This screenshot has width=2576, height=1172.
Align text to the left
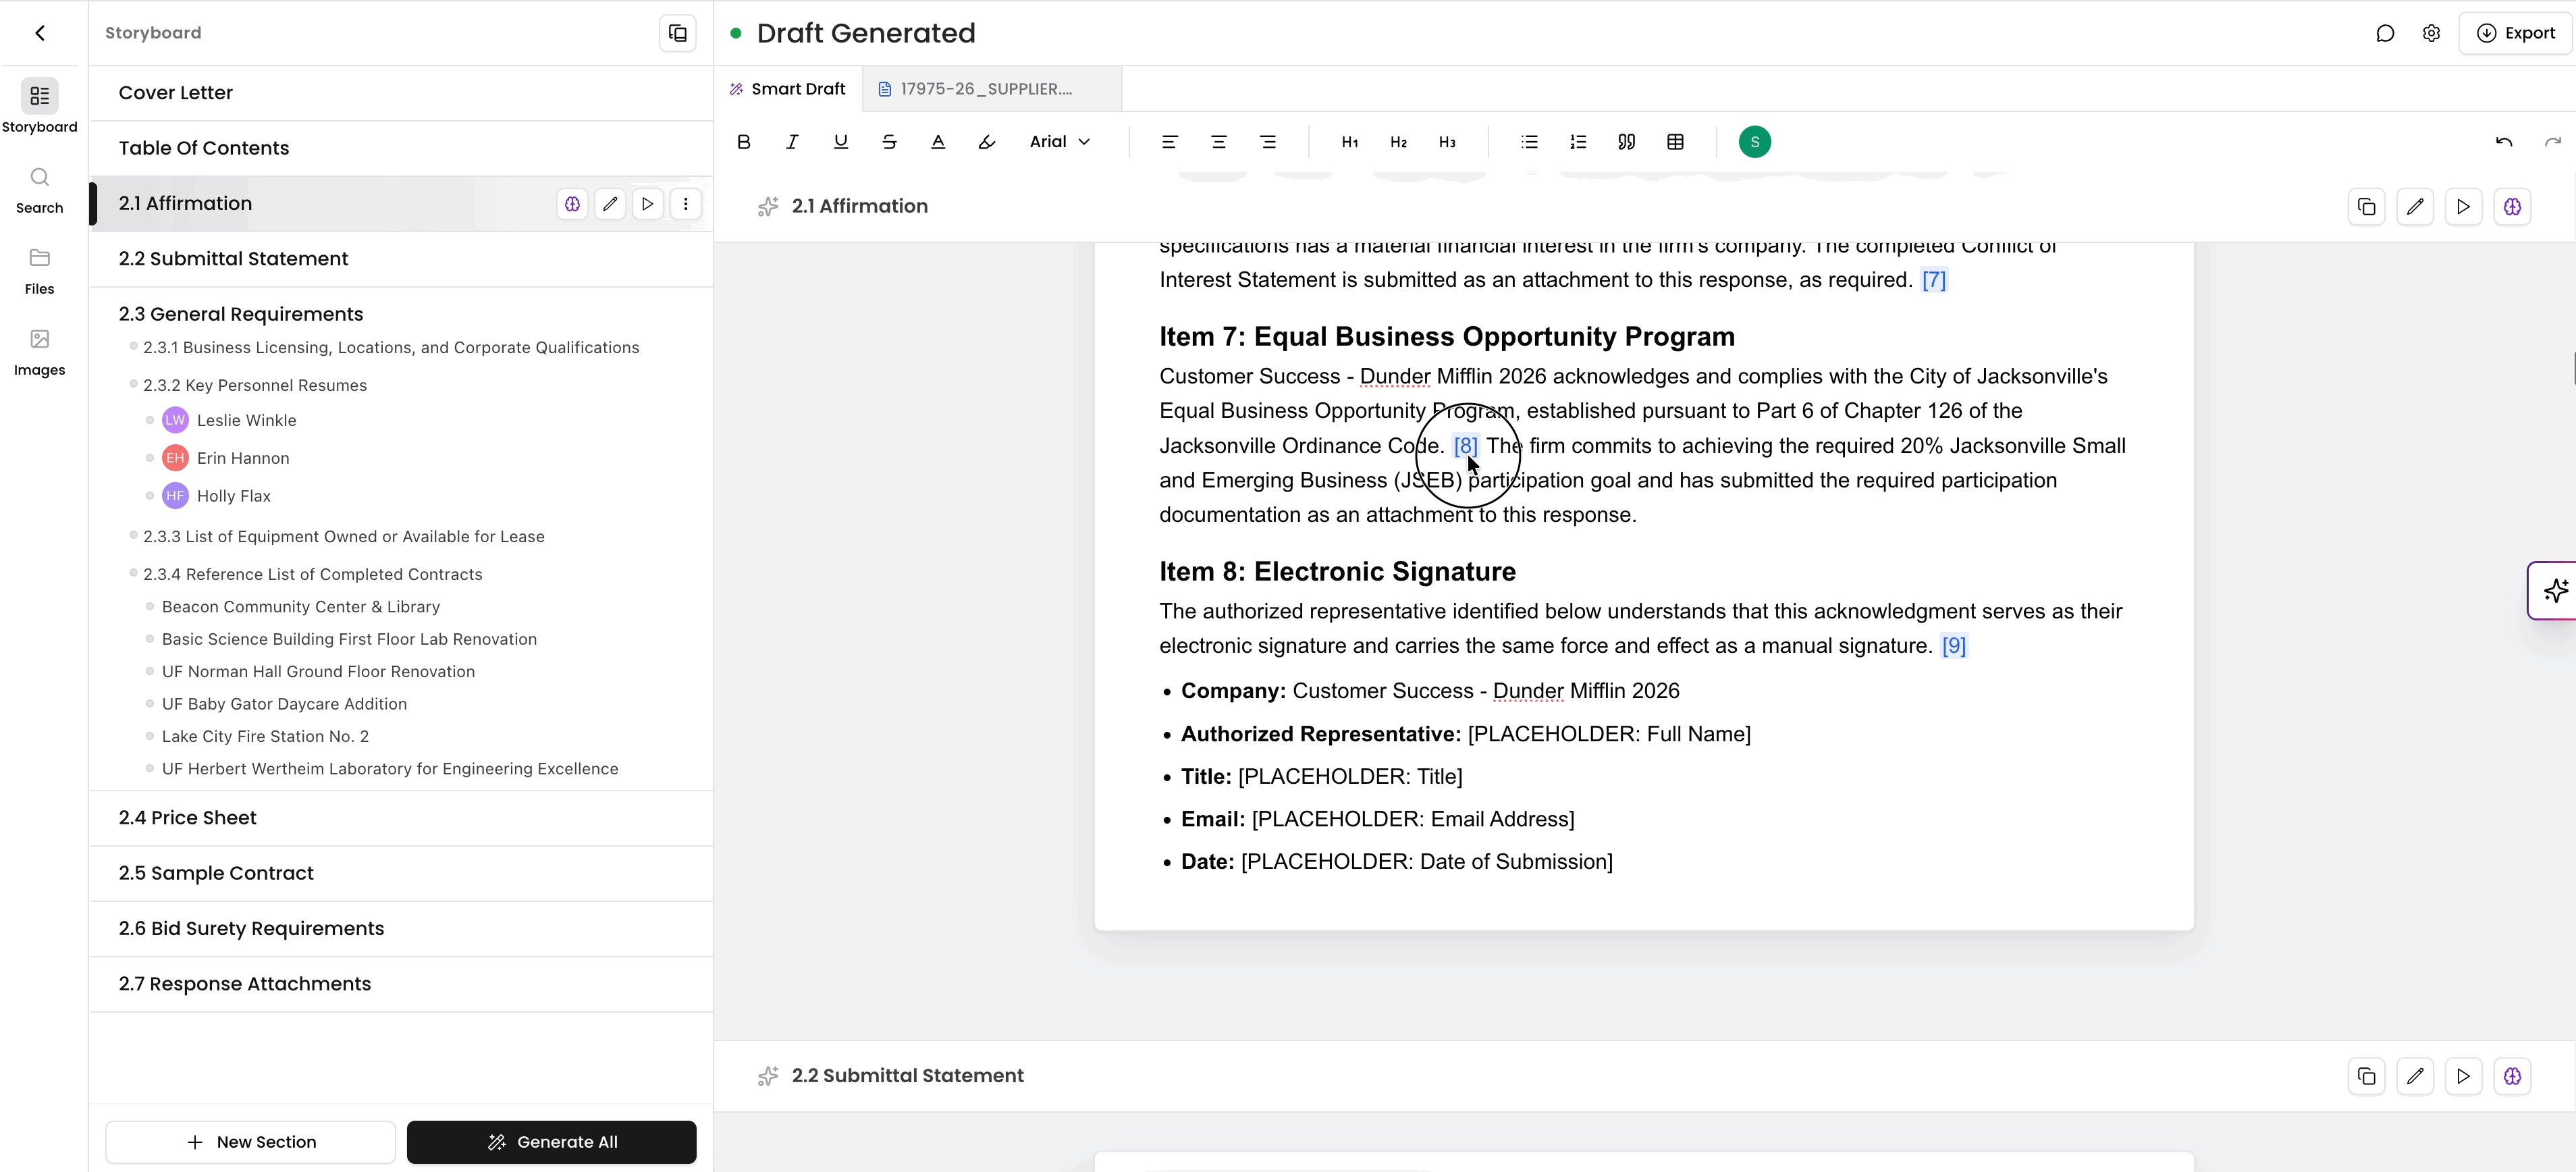[x=1169, y=142]
